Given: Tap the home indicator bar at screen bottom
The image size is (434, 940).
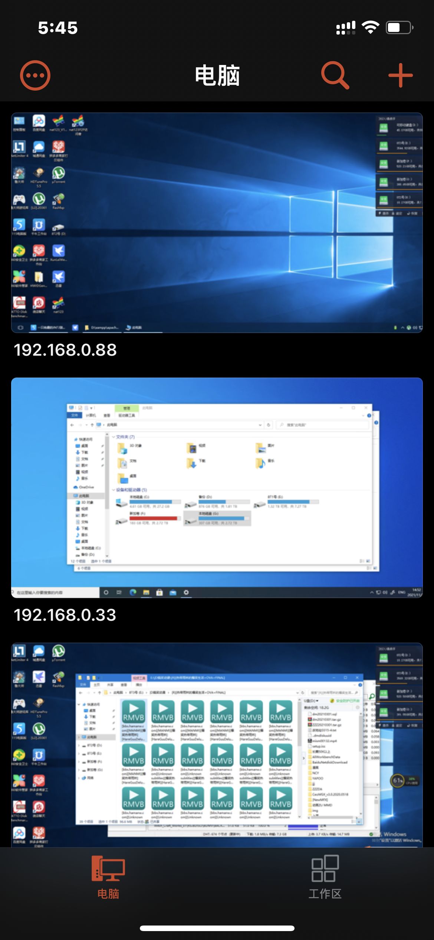Looking at the screenshot, I should pos(217,928).
